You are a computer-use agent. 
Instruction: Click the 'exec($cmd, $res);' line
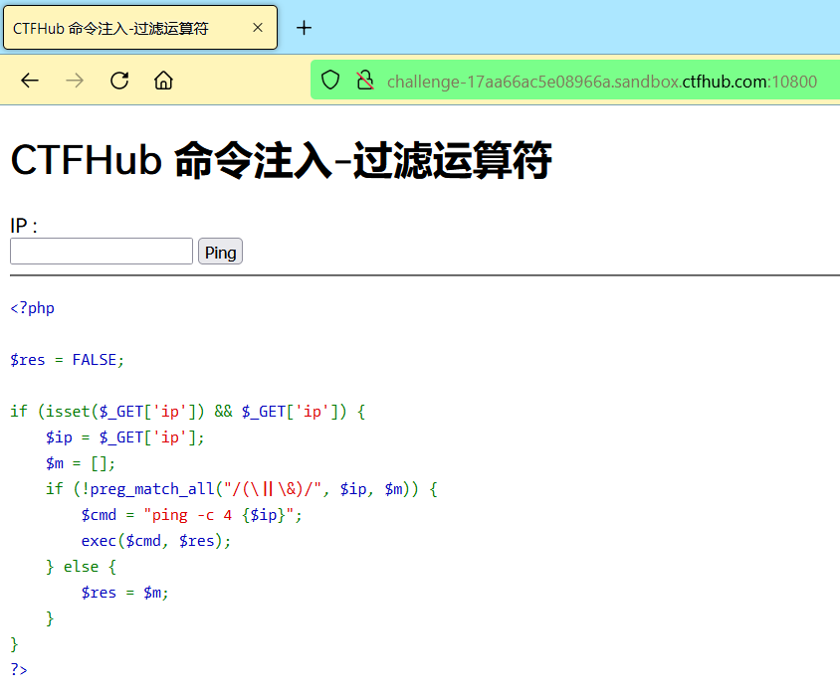coord(156,541)
